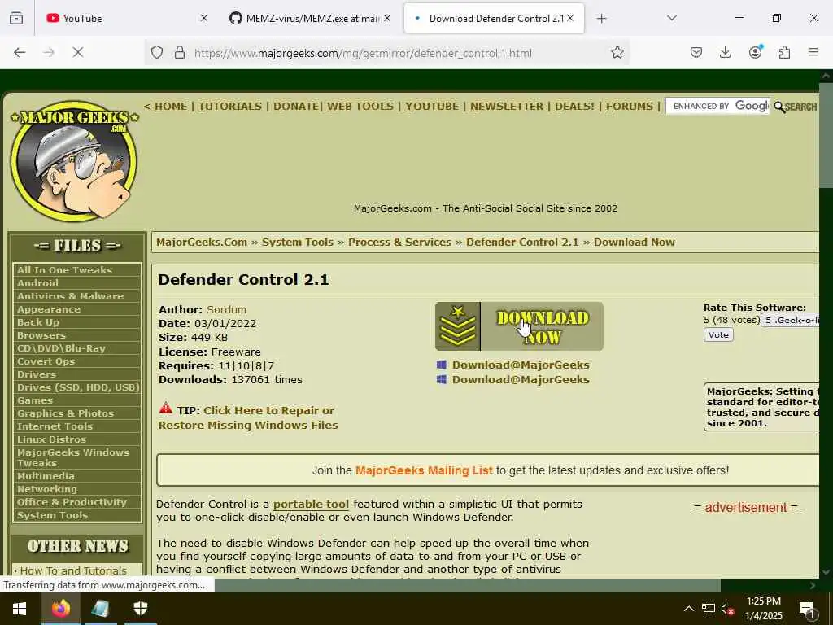Image resolution: width=833 pixels, height=625 pixels.
Task: Open the Windows Start button
Action: click(20, 609)
